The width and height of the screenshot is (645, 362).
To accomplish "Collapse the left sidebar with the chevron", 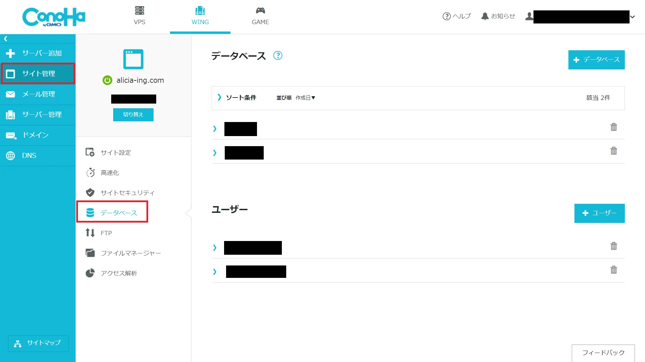I will (x=5, y=39).
